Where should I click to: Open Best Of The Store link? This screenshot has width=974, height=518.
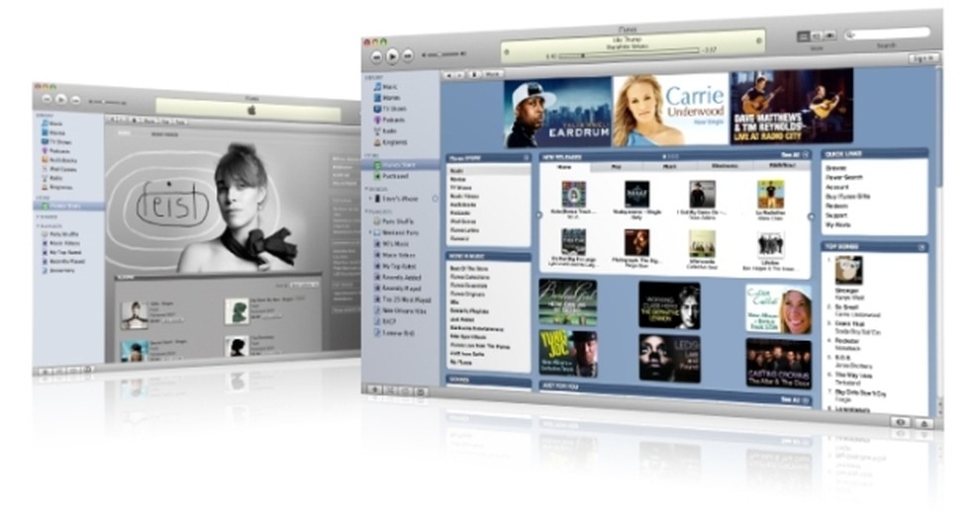pos(469,269)
